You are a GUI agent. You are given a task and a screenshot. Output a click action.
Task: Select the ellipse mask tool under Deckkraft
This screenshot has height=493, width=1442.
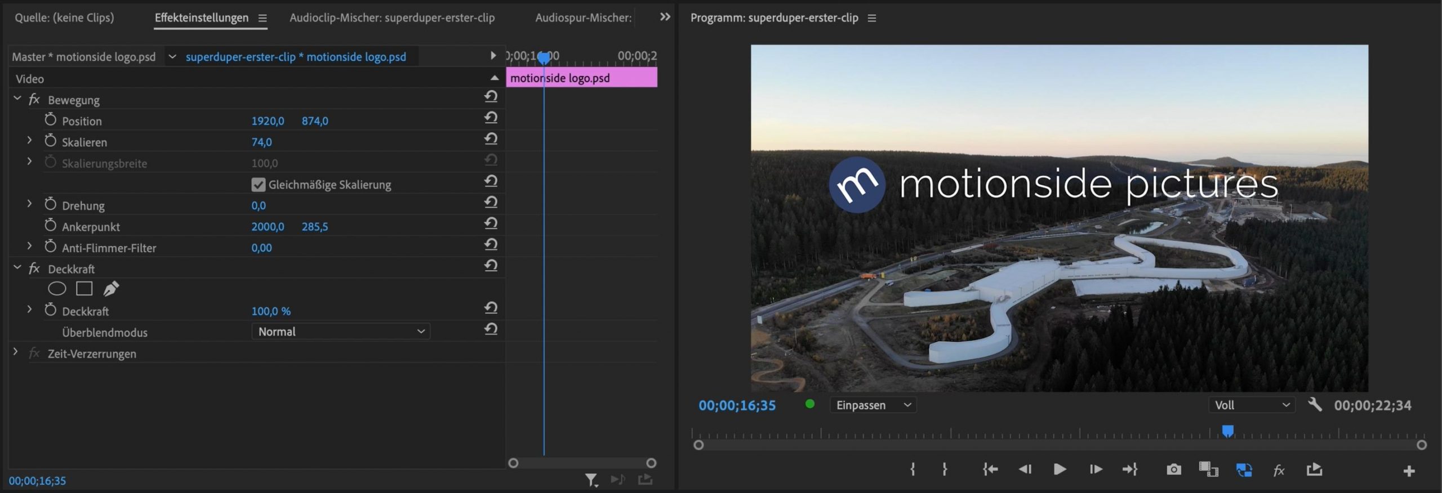(x=57, y=289)
